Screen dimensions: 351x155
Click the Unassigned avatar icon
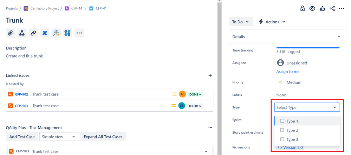(280, 63)
